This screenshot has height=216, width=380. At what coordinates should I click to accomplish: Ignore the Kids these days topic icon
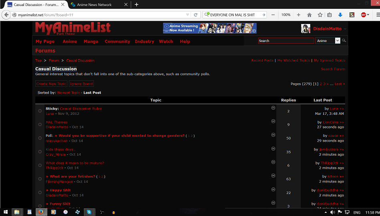[x=273, y=148]
